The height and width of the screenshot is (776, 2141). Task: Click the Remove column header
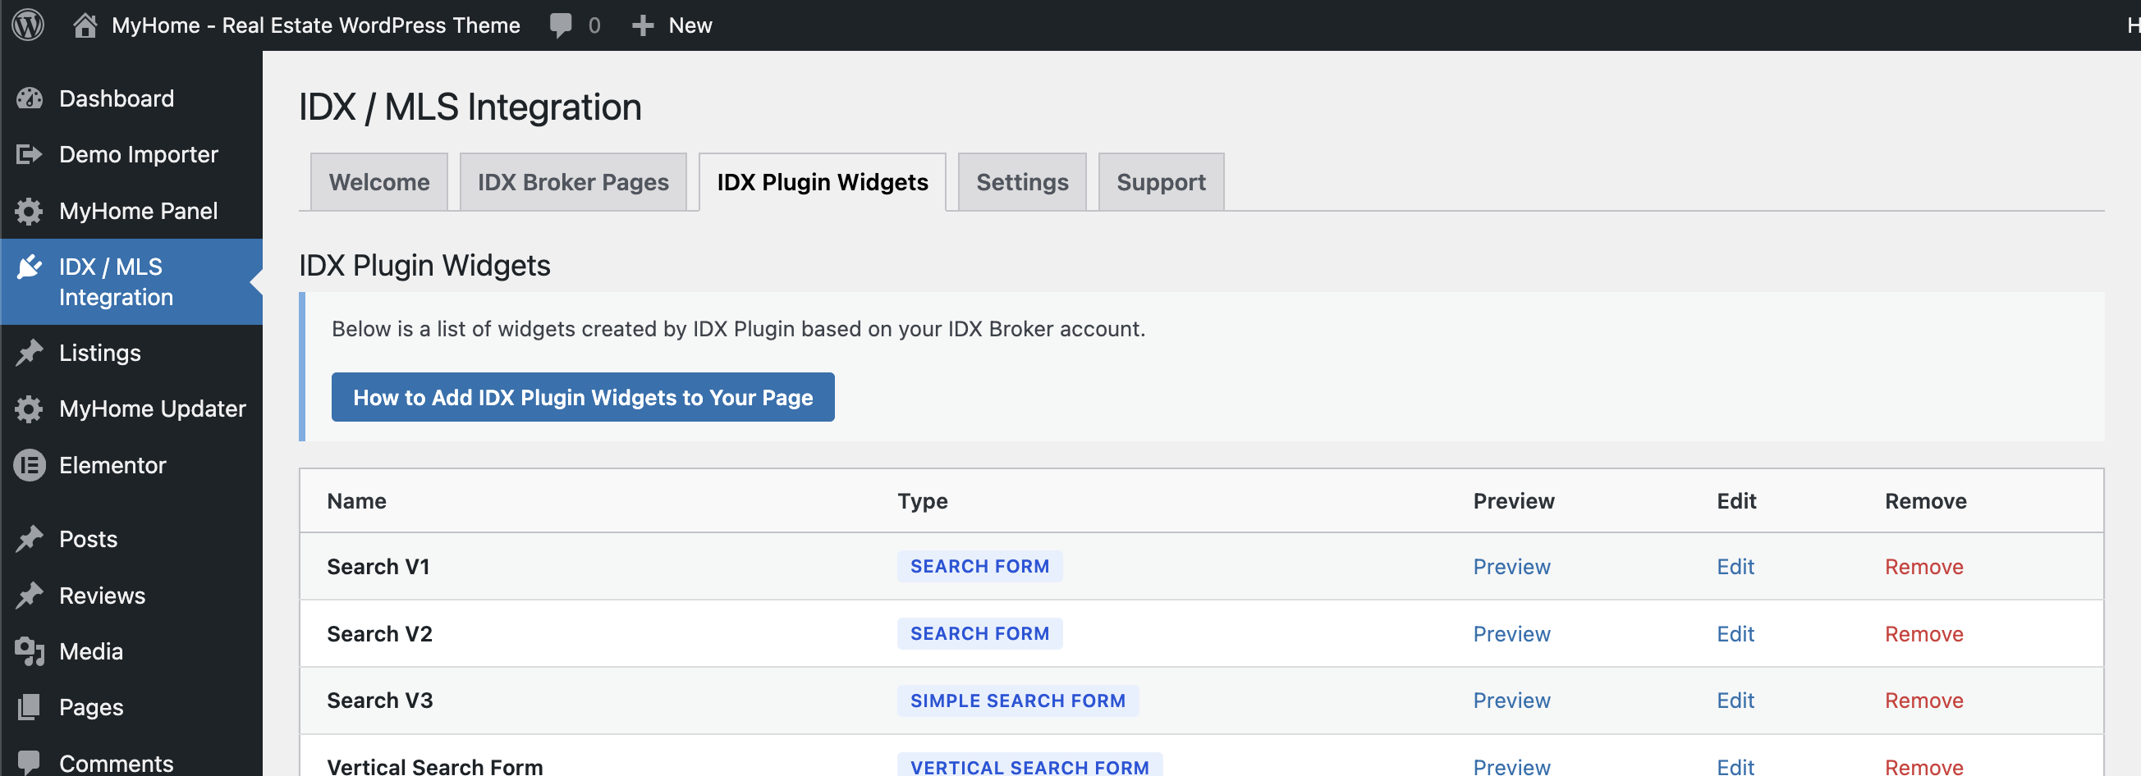click(1926, 501)
